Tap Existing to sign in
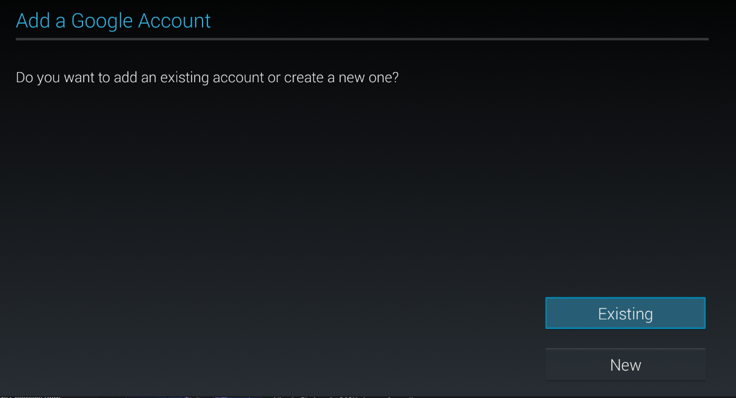Image resolution: width=736 pixels, height=398 pixels. point(625,313)
